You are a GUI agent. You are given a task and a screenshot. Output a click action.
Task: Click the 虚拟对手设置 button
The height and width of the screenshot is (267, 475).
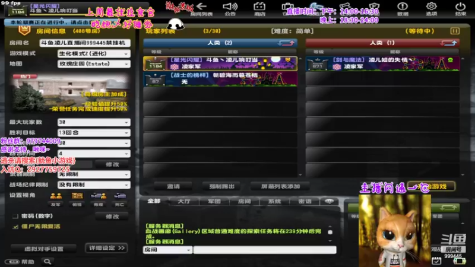click(x=44, y=249)
